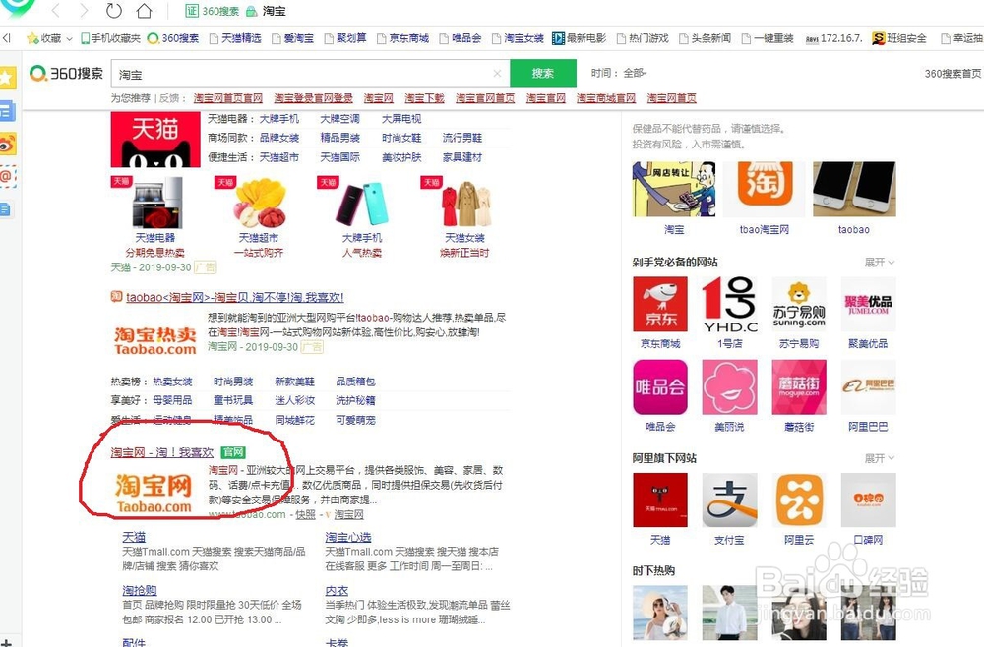This screenshot has width=984, height=647.
Task: Open 美丽说 site icon
Action: [x=729, y=387]
